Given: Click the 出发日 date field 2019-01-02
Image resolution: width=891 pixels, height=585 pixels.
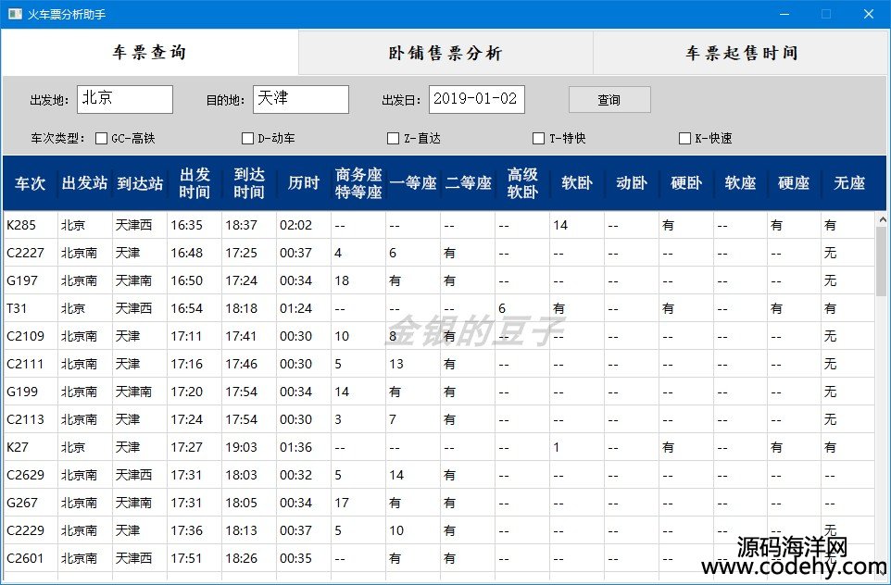Looking at the screenshot, I should coord(477,99).
